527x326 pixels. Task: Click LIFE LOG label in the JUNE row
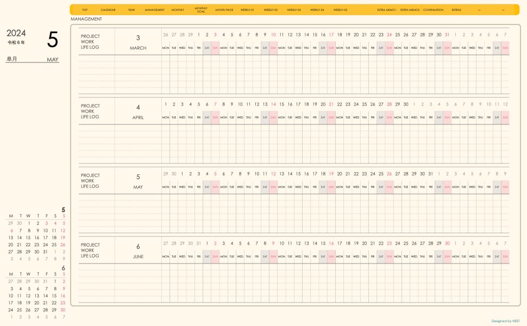pos(90,256)
